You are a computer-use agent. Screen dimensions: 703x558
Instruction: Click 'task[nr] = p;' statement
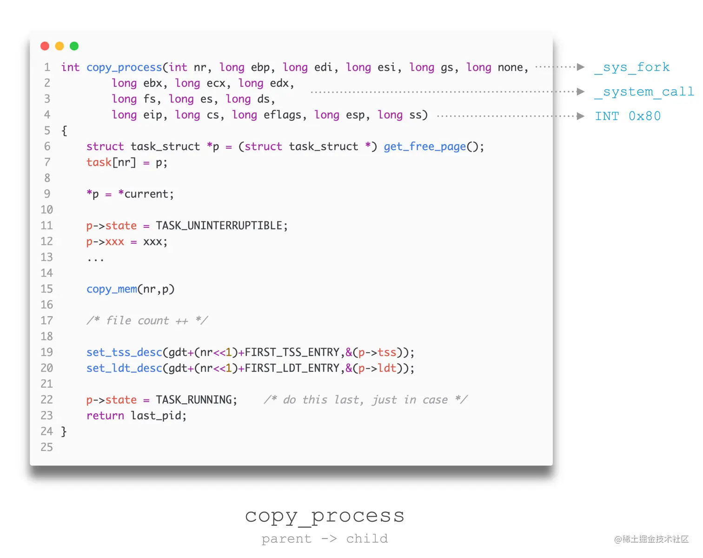coord(127,162)
